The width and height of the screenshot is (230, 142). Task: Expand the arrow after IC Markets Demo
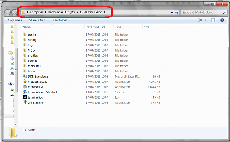[x=105, y=12]
